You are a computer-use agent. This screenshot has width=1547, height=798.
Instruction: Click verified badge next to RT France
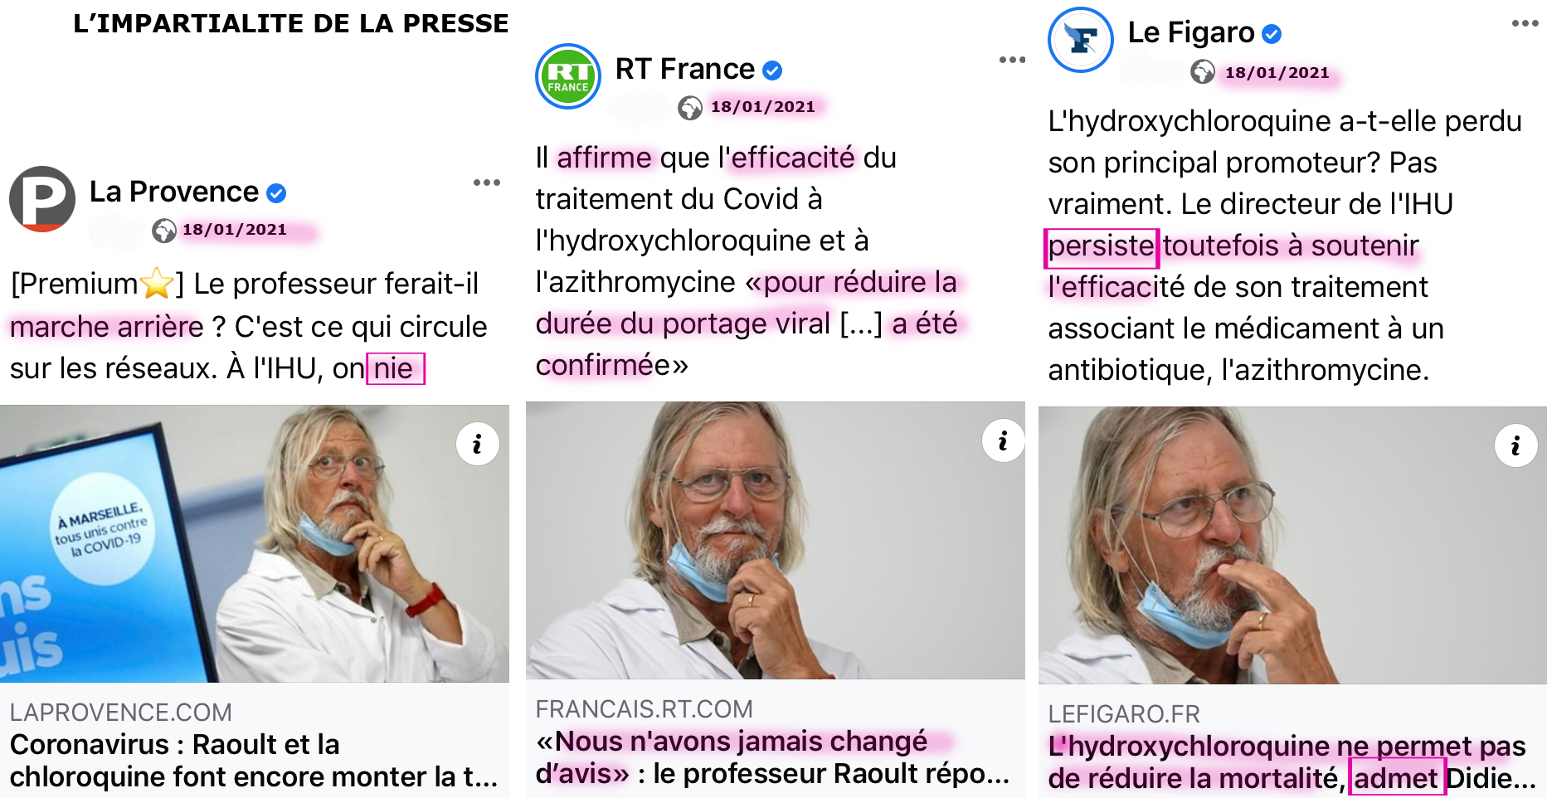click(x=772, y=71)
